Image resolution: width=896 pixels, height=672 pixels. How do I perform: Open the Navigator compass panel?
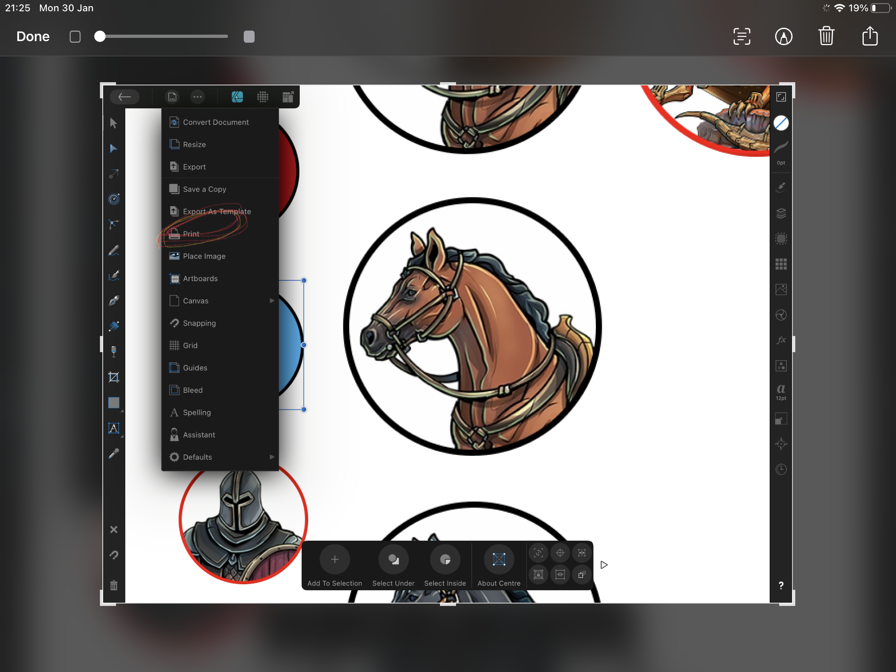click(781, 444)
